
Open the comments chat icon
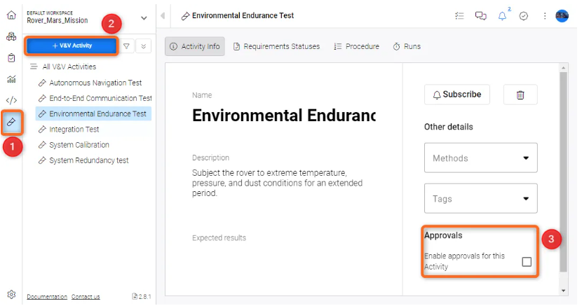[x=480, y=16]
